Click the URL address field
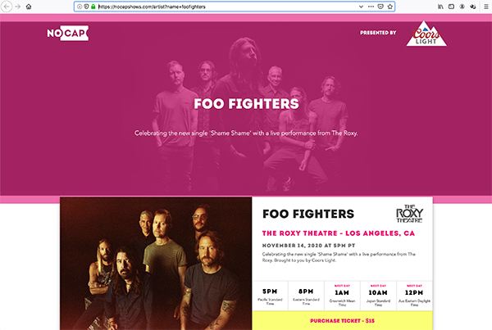The image size is (492, 330). pyautogui.click(x=227, y=7)
